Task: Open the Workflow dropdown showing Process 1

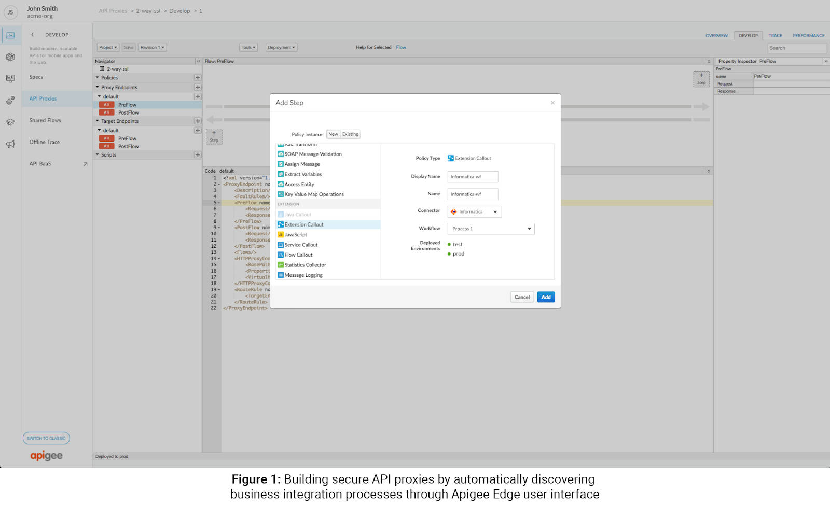Action: point(491,229)
